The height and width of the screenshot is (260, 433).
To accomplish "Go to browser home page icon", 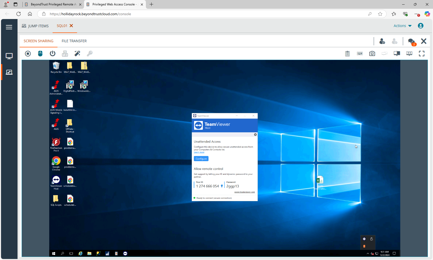I will (x=30, y=14).
